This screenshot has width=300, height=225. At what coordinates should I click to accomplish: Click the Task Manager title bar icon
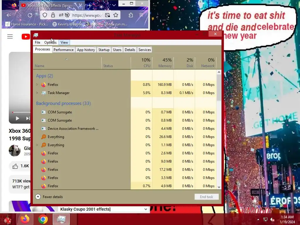(36, 35)
